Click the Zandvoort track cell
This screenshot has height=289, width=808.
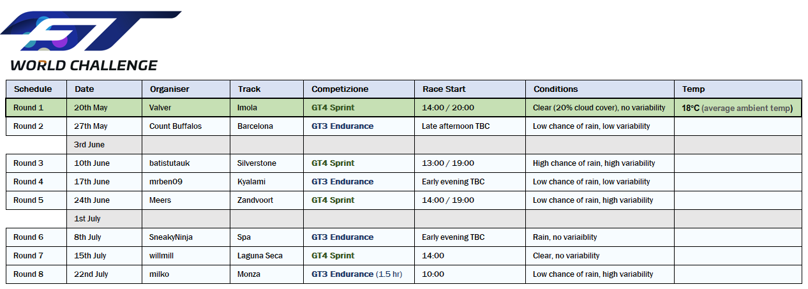(x=255, y=200)
